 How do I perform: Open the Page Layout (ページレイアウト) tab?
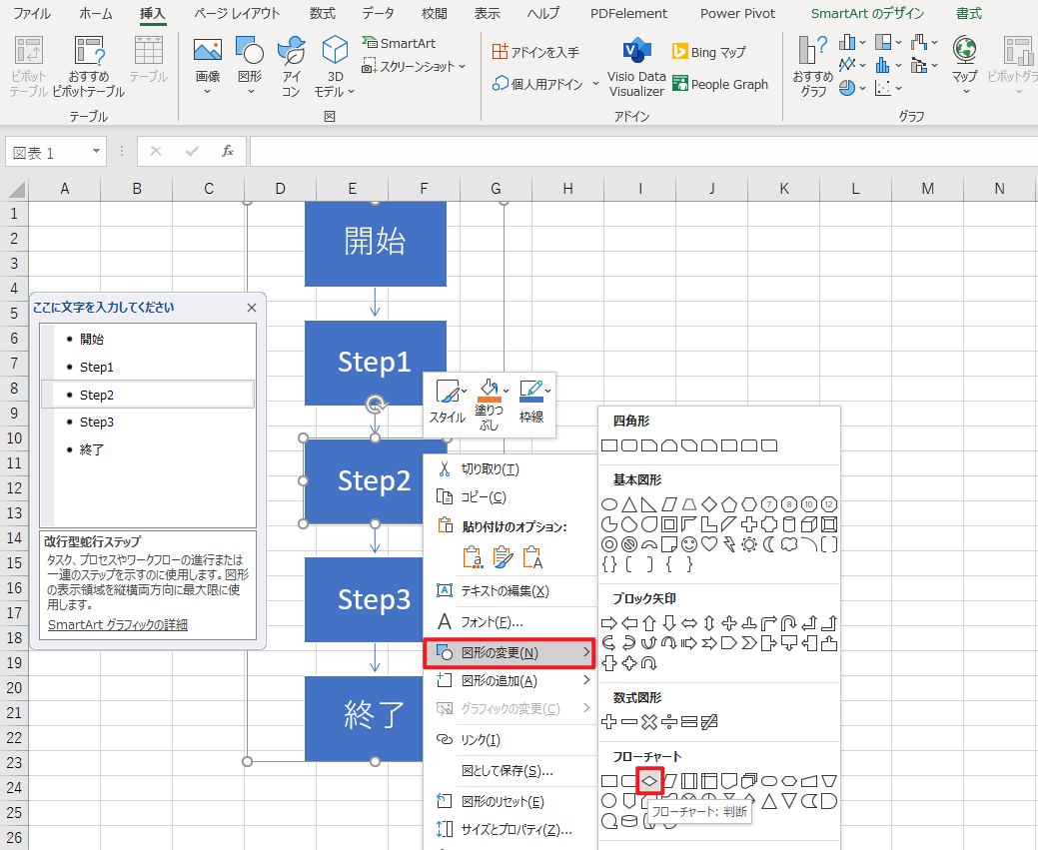[x=237, y=13]
